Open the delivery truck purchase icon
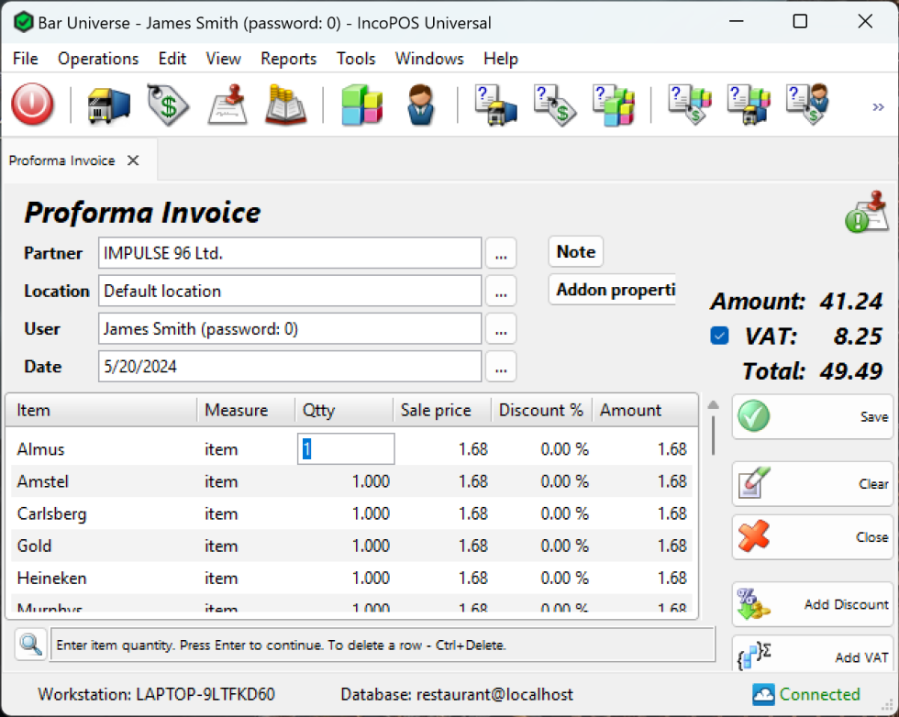The image size is (899, 717). [108, 105]
